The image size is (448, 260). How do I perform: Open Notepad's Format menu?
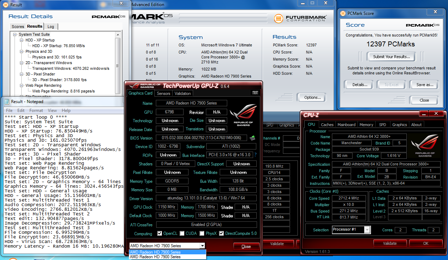click(x=36, y=111)
